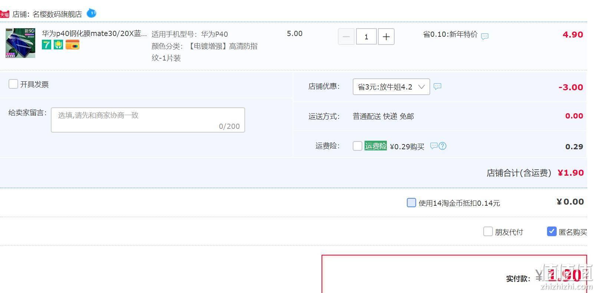The width and height of the screenshot is (596, 293).
Task: Open the blue Wangwang chat icon
Action: [x=91, y=13]
